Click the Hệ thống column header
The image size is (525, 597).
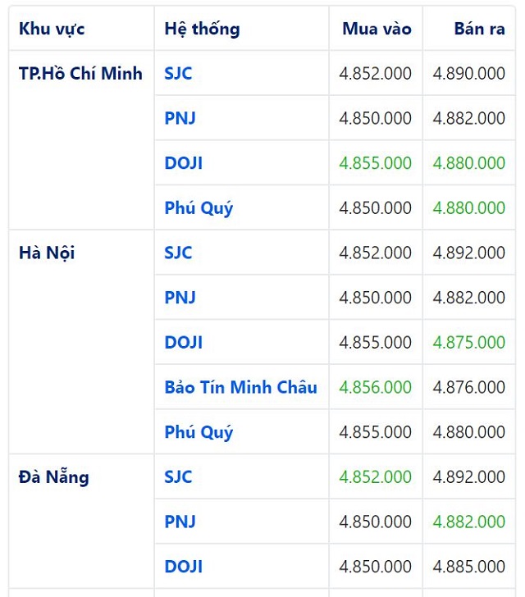(202, 29)
